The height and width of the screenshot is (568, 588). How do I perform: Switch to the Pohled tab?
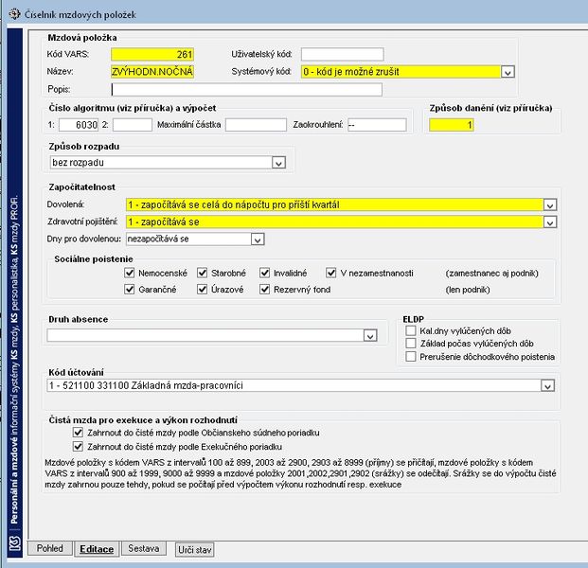coord(50,548)
